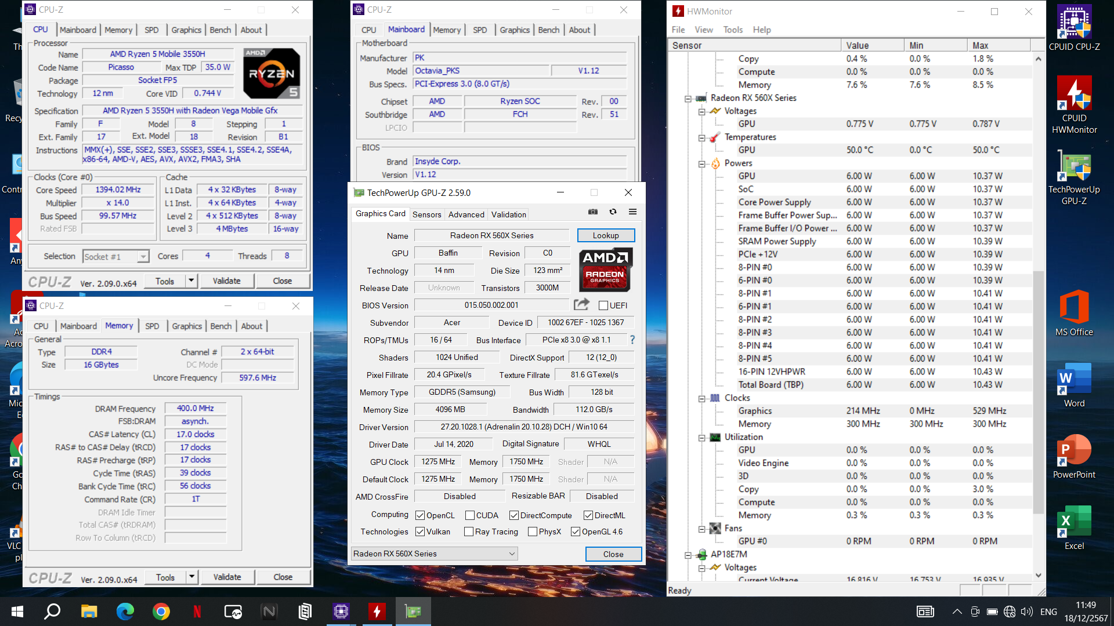Image resolution: width=1114 pixels, height=626 pixels.
Task: Open the CPUID CPU-Z desktop shortcut
Action: click(x=1074, y=28)
